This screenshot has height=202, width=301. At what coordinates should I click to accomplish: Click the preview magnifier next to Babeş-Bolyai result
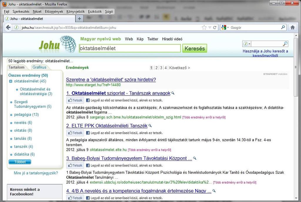195,158
